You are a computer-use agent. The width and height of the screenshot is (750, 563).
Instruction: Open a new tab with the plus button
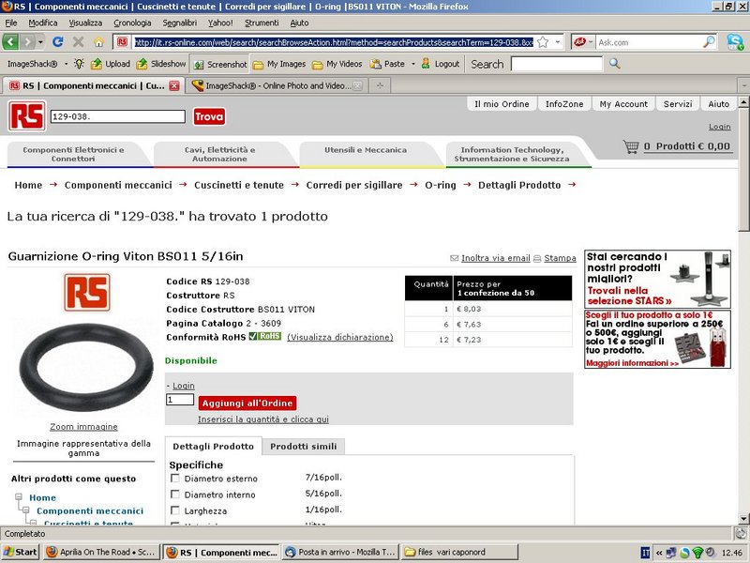click(380, 85)
